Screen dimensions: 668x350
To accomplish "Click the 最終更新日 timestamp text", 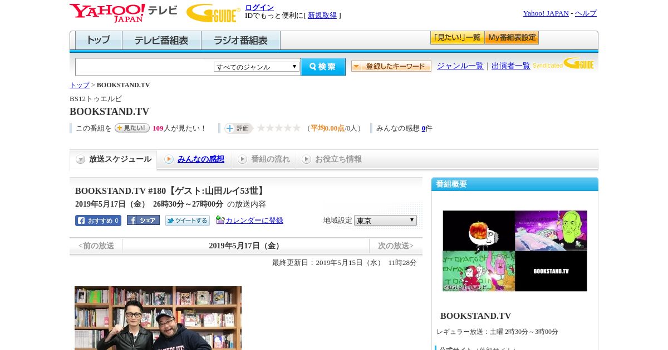I will (x=345, y=263).
